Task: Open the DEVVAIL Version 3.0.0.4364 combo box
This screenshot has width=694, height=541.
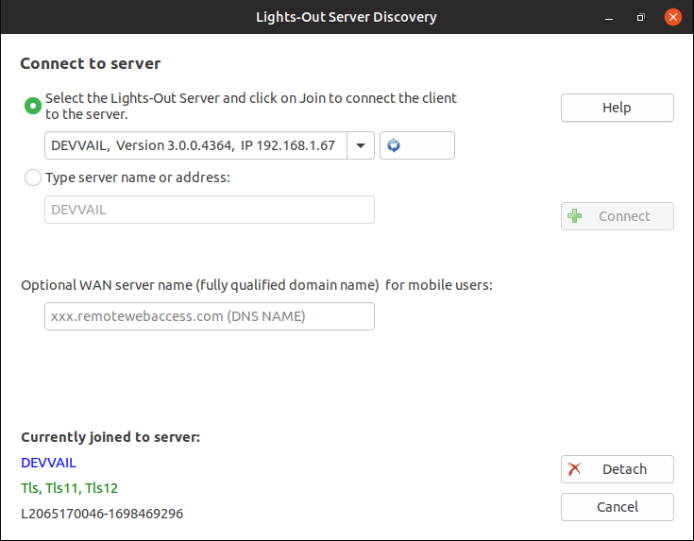Action: (x=210, y=145)
